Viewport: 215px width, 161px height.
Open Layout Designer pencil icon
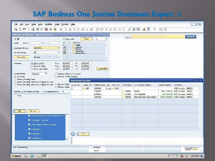coord(129,29)
